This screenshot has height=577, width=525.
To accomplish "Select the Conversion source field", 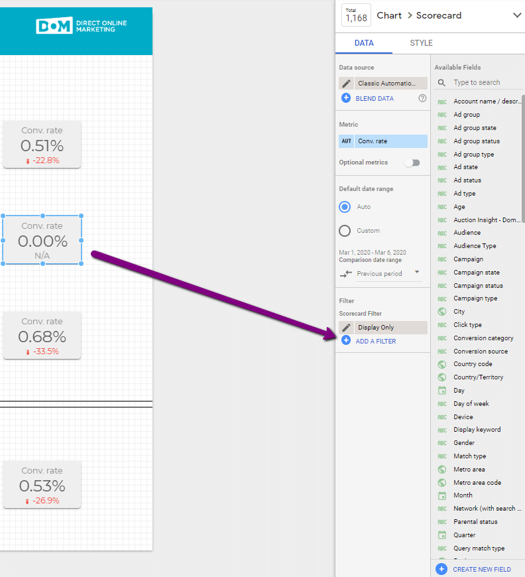I will coord(479,351).
